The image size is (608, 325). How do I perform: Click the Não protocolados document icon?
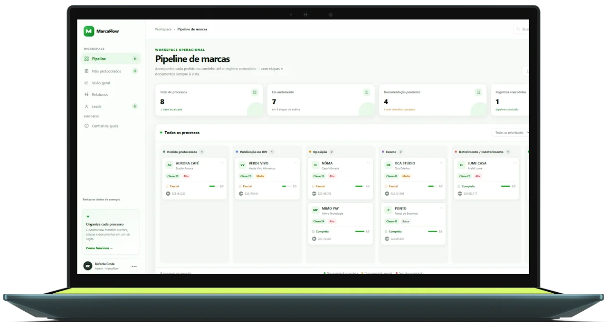coord(86,71)
